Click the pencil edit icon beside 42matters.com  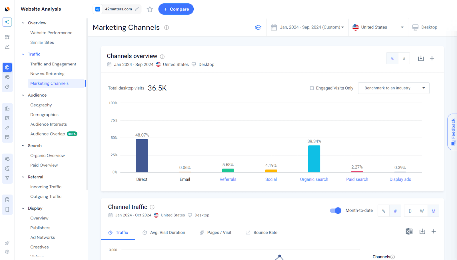(x=137, y=9)
